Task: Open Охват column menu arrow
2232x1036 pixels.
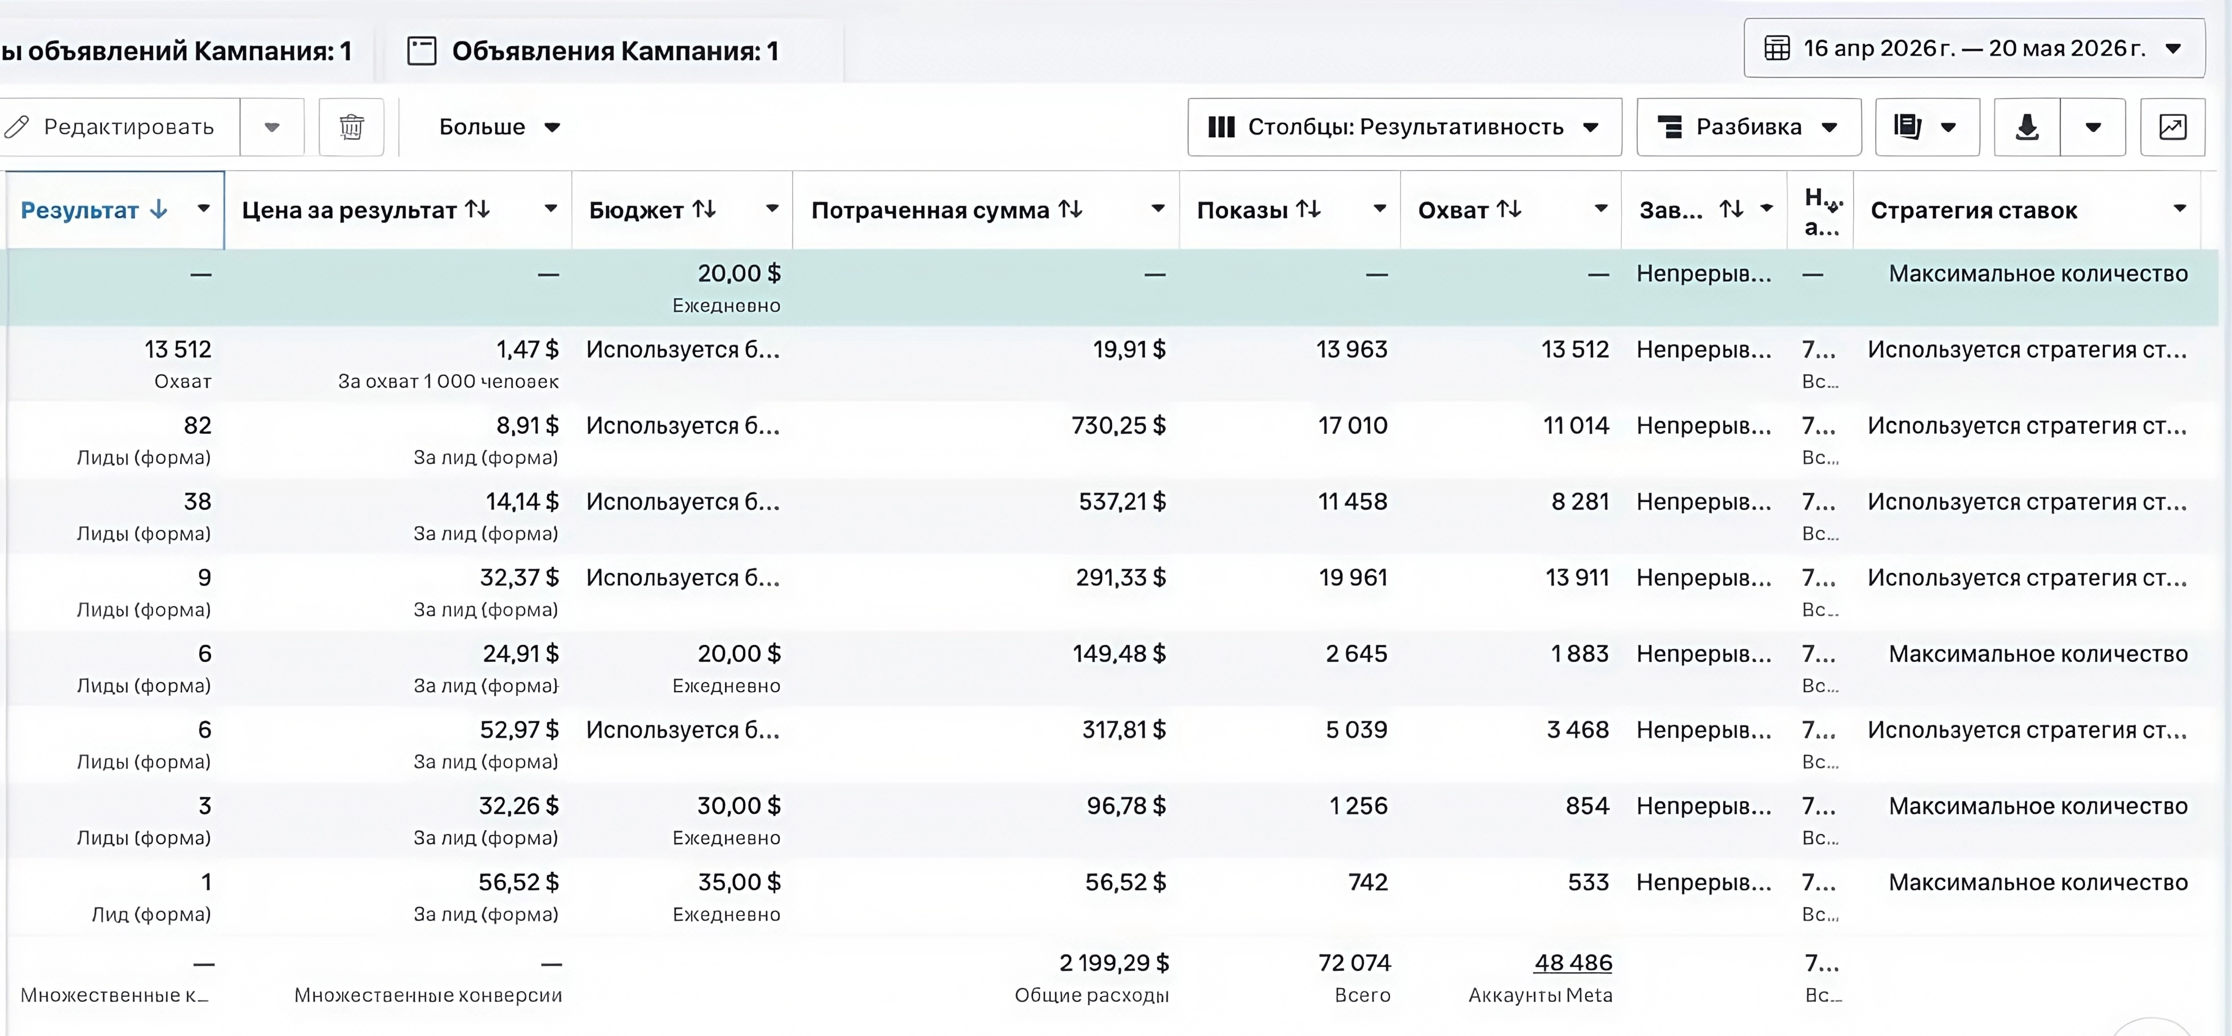Action: (x=1601, y=209)
